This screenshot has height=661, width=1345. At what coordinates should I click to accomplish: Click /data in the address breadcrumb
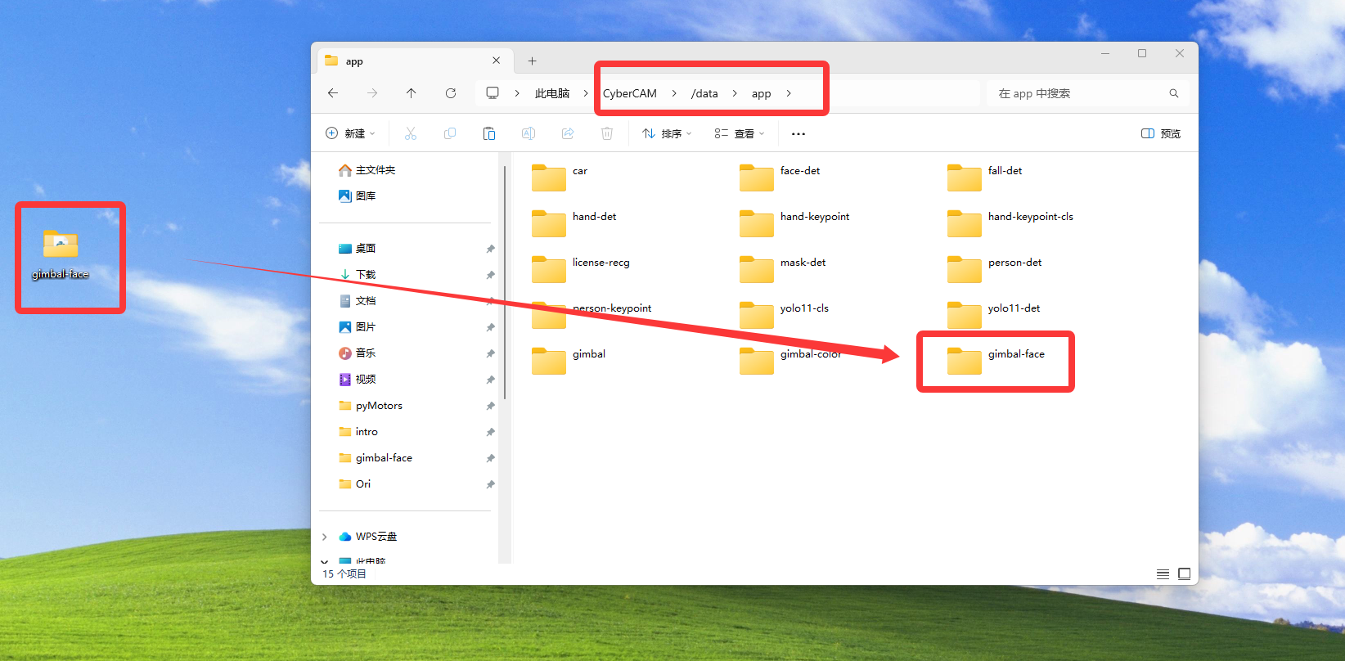(x=704, y=93)
